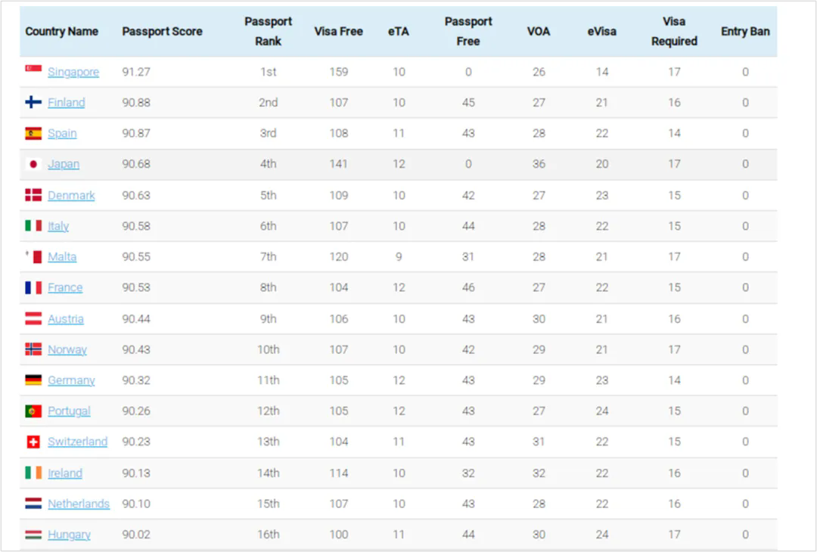Select Ireland's Visa Free value 114
This screenshot has width=817, height=552.
(x=339, y=473)
